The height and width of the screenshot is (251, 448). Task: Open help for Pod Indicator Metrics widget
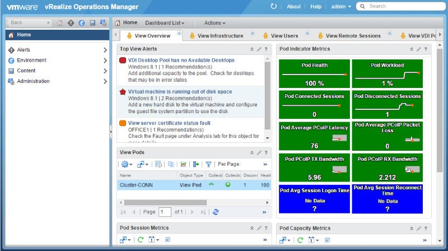coord(426,49)
